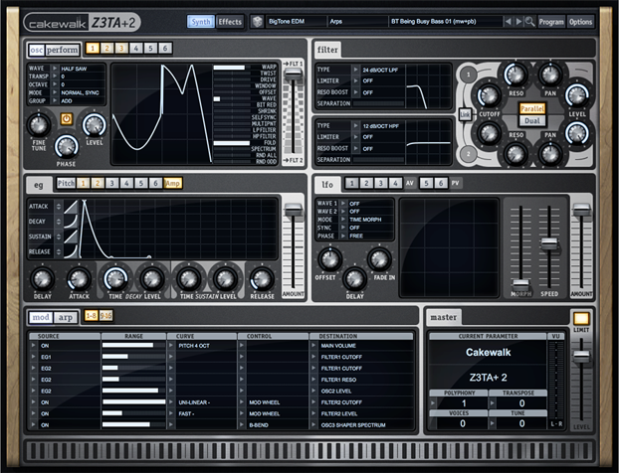Click the BigTone EDM bank field
This screenshot has height=474, width=620.
coord(297,21)
